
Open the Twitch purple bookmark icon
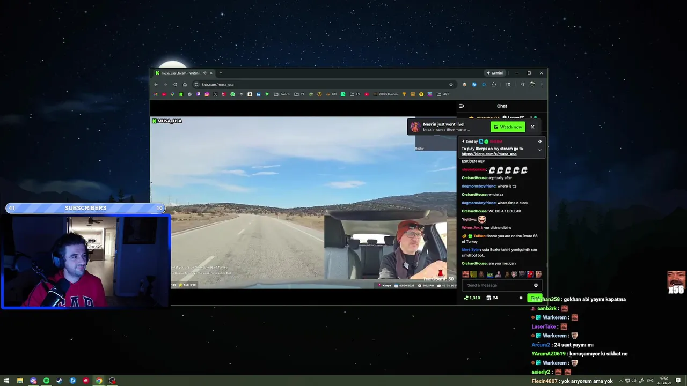point(199,94)
